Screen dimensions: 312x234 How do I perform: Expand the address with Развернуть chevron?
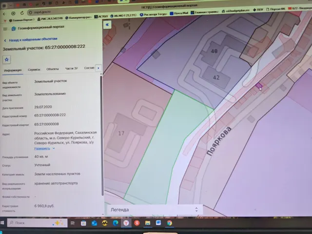point(54,148)
